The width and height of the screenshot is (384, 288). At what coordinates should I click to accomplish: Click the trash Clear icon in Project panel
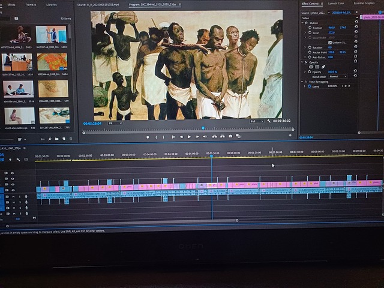71,139
